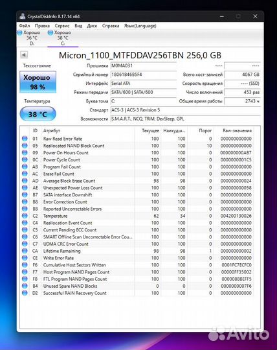Click status icon for Successful RAIN Recovery Count
The height and width of the screenshot is (350, 277).
coord(25,293)
